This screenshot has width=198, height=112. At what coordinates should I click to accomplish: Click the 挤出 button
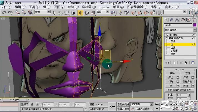(x=171, y=78)
